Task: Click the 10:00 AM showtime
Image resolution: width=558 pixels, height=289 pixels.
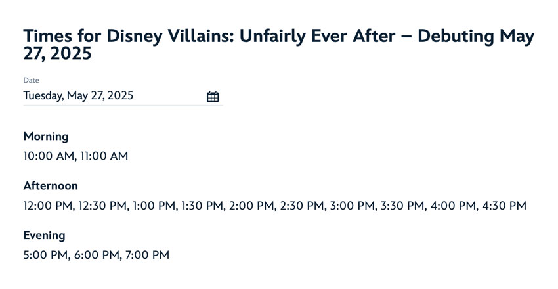Action: point(47,156)
